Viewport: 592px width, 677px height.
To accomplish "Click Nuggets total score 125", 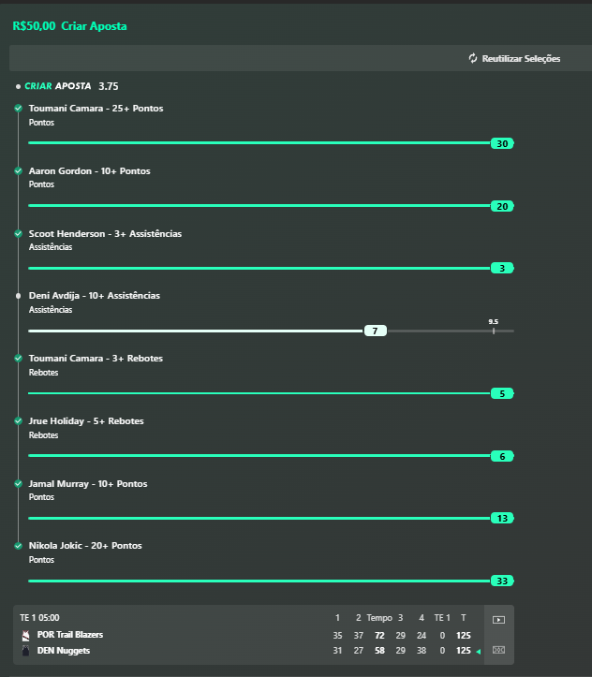I will tap(464, 651).
